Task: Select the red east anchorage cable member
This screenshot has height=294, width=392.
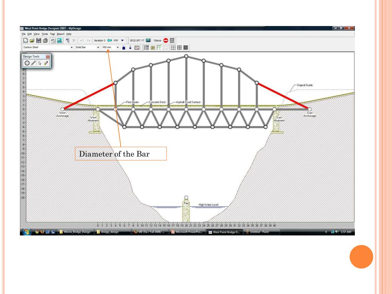Action: tap(283, 96)
